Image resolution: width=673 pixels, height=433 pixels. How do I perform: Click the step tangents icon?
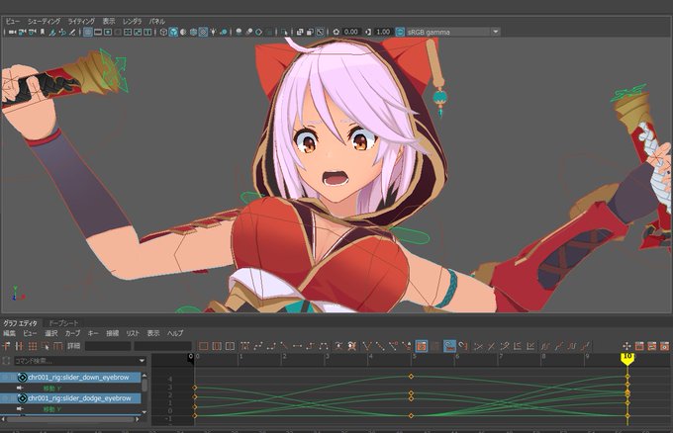[x=311, y=346]
